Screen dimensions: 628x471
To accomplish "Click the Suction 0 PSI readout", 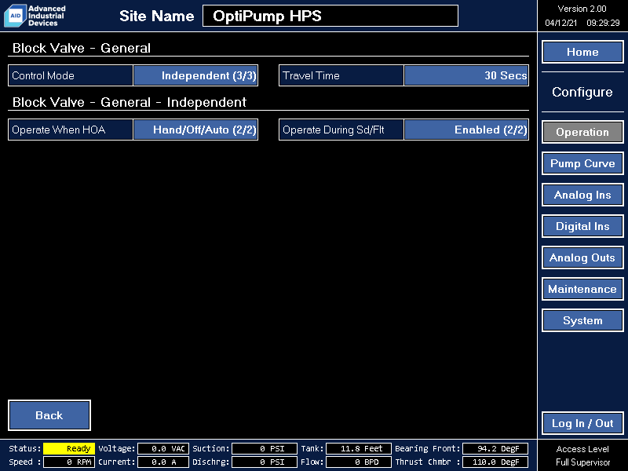I will tap(265, 448).
